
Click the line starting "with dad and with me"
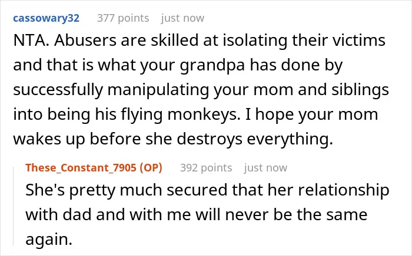[196, 214]
